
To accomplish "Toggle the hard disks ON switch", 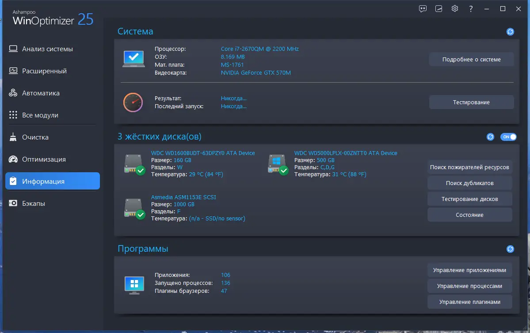I will click(508, 137).
